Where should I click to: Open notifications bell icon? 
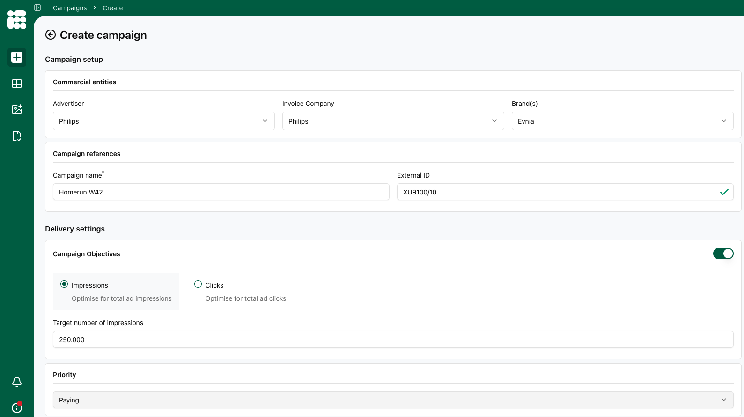coord(17,382)
